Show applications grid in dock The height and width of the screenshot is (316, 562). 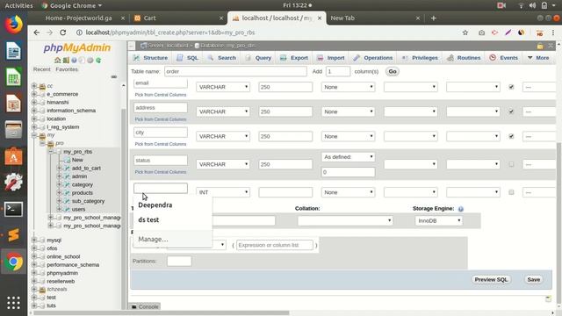pos(14,303)
